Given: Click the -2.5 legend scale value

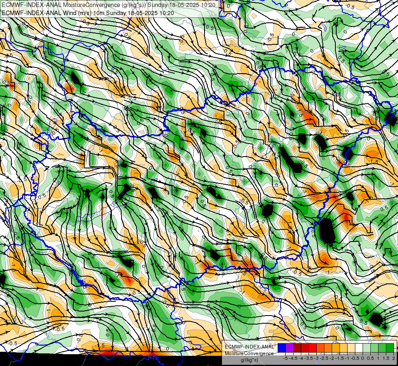Looking at the screenshot, I should (324, 358).
